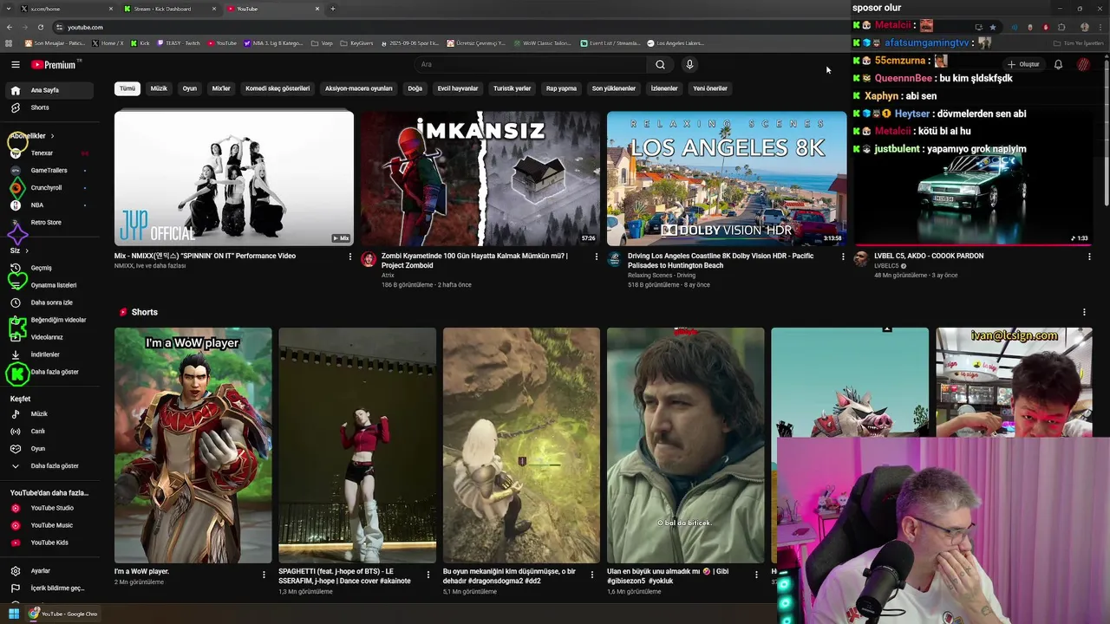Select the Mix'ler filter chip
Screen dimensions: 1110x624
point(221,88)
